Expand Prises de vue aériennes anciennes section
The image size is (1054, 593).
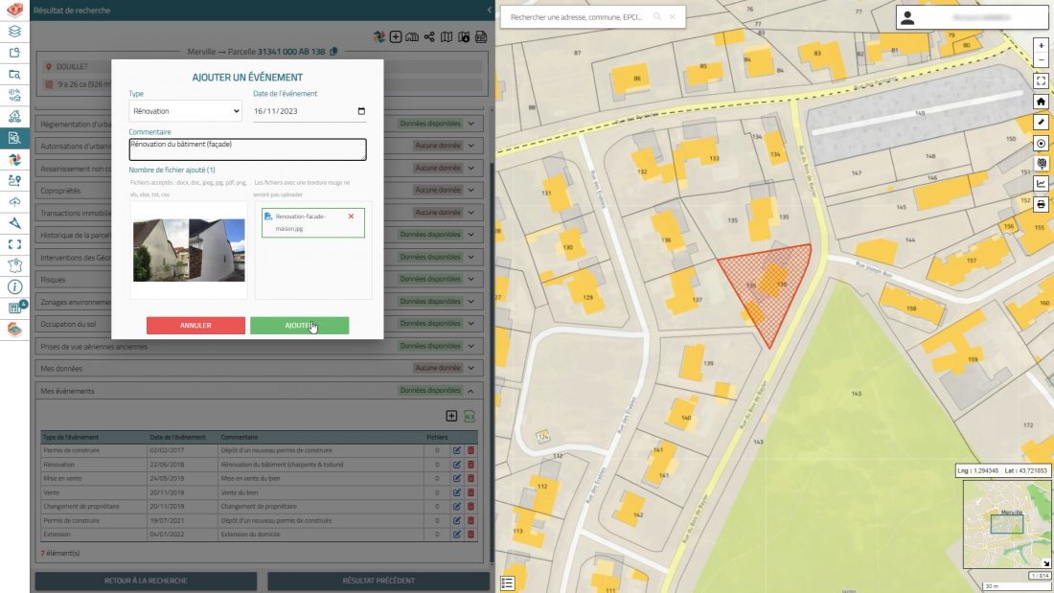(x=470, y=346)
